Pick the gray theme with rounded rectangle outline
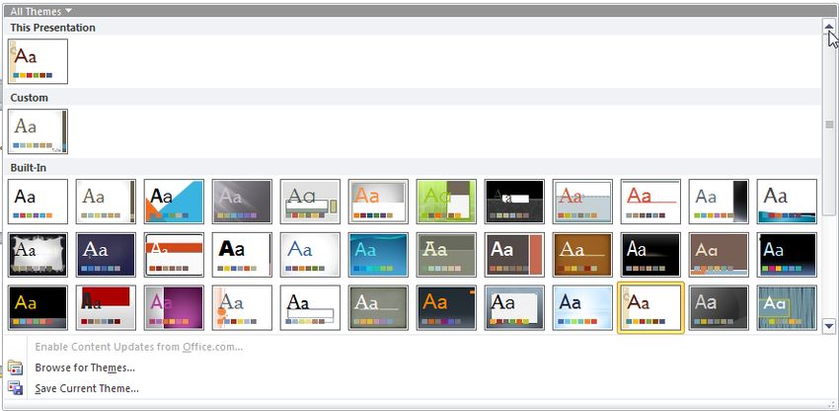The width and height of the screenshot is (839, 411). (x=310, y=202)
